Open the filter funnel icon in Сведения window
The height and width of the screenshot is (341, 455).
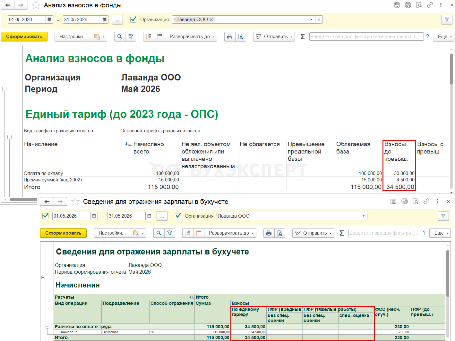pyautogui.click(x=443, y=216)
